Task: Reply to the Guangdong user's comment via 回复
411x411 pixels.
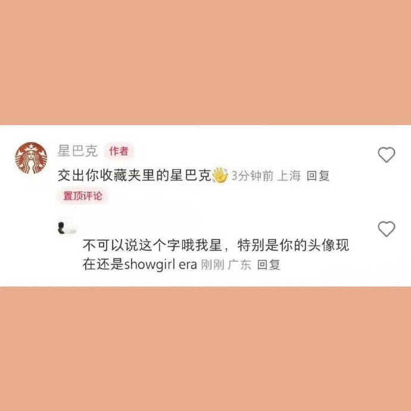Action: click(x=269, y=264)
